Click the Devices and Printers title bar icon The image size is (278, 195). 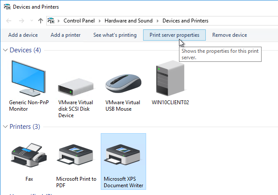6,7
